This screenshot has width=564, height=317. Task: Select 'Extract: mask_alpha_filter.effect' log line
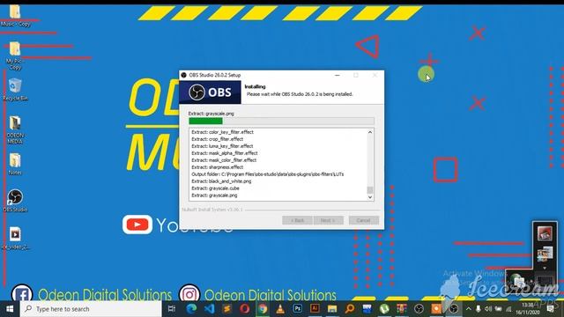pos(225,153)
